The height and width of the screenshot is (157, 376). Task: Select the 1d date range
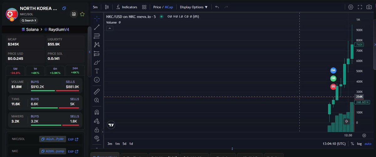pos(131,144)
